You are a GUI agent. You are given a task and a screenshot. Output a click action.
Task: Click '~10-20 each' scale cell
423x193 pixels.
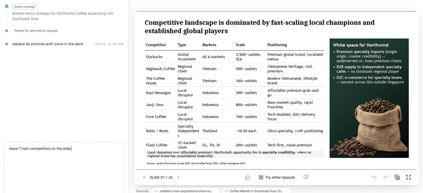246,131
